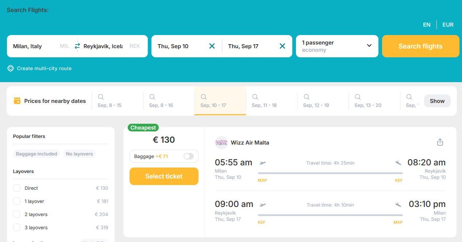Click the multi-city route icon

click(11, 68)
